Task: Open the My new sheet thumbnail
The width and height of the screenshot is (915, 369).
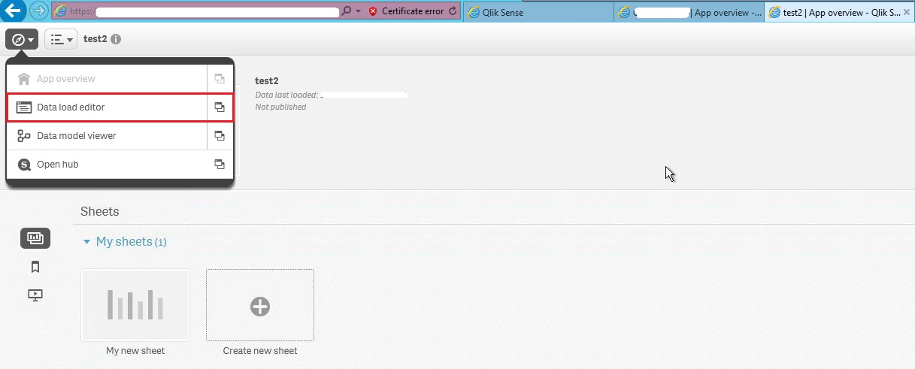Action: point(135,305)
